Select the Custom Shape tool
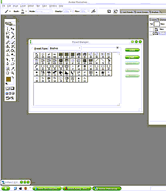The height and width of the screenshot is (191, 166). point(12,64)
